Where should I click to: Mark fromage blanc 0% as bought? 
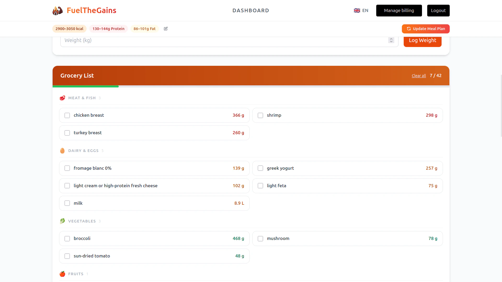(x=67, y=168)
